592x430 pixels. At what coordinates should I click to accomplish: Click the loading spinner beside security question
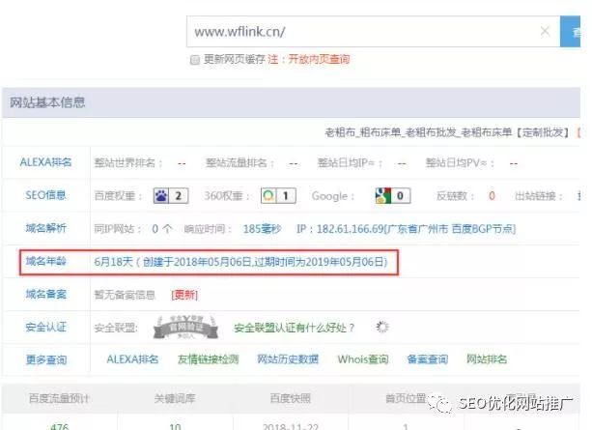[x=382, y=327]
